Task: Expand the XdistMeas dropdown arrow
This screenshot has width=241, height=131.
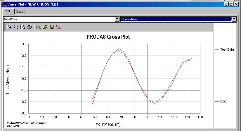Action: tap(117, 19)
